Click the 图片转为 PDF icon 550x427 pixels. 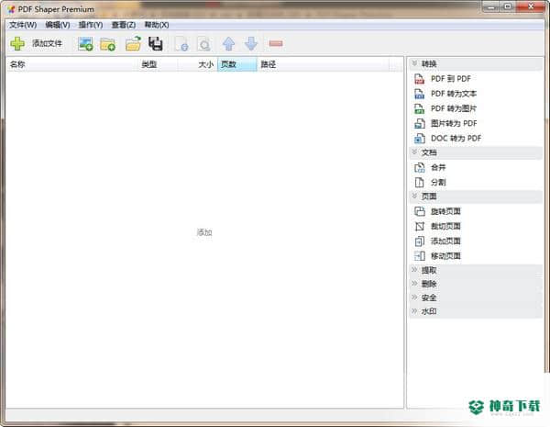point(420,123)
